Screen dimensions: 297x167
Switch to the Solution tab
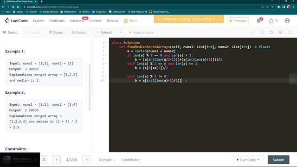point(33,32)
